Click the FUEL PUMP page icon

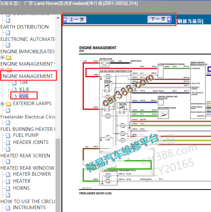8,135
